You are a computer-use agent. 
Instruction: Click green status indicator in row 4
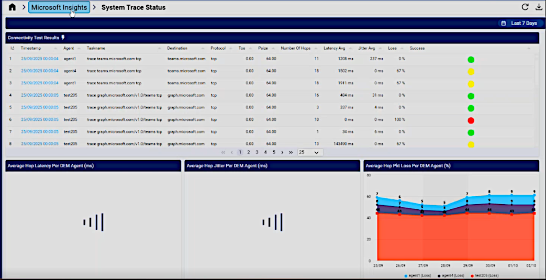point(471,96)
